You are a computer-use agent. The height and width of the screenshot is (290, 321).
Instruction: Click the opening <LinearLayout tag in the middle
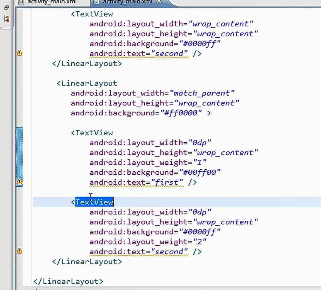(87, 83)
